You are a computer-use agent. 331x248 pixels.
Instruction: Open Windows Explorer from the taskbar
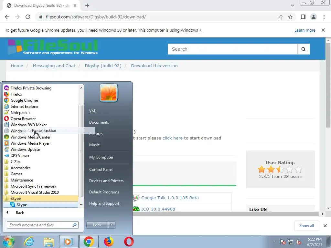click(49, 242)
